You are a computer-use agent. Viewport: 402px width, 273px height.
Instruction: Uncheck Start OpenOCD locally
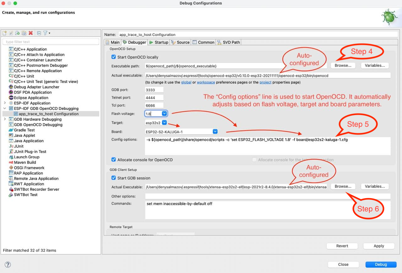(x=114, y=57)
